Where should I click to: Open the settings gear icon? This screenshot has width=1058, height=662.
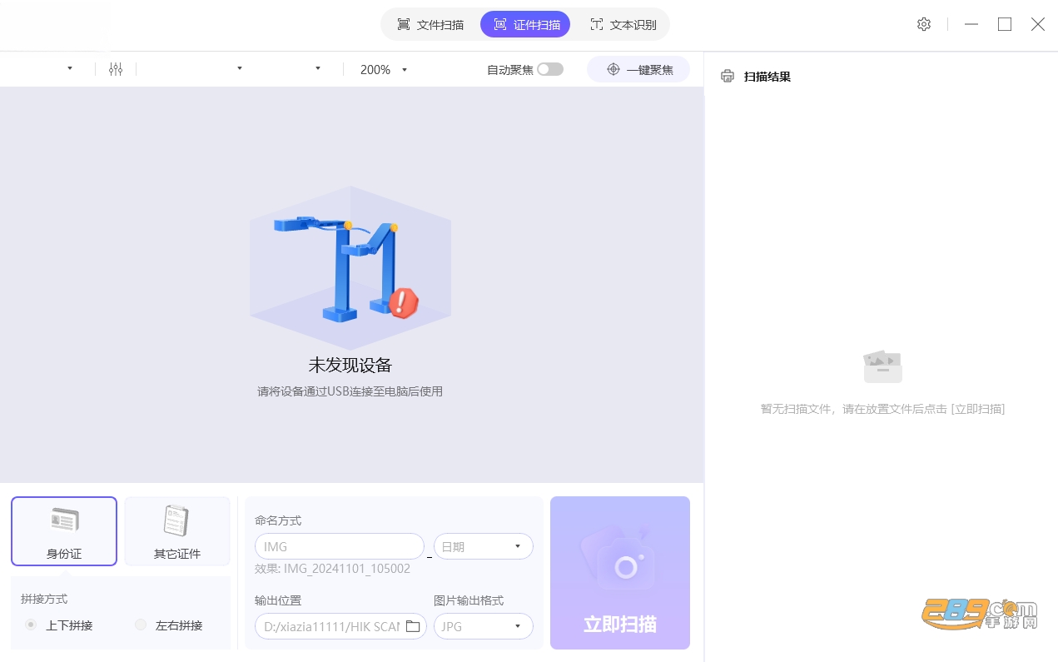[x=923, y=24]
